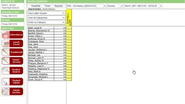The width and height of the screenshot is (185, 104).
Task: Expand the View Letter Grades dropdown
Action: 64,13
